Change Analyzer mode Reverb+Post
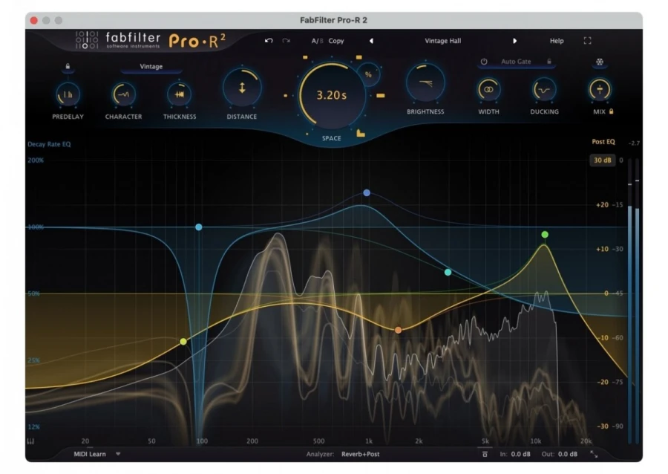The width and height of the screenshot is (668, 474). [x=360, y=454]
